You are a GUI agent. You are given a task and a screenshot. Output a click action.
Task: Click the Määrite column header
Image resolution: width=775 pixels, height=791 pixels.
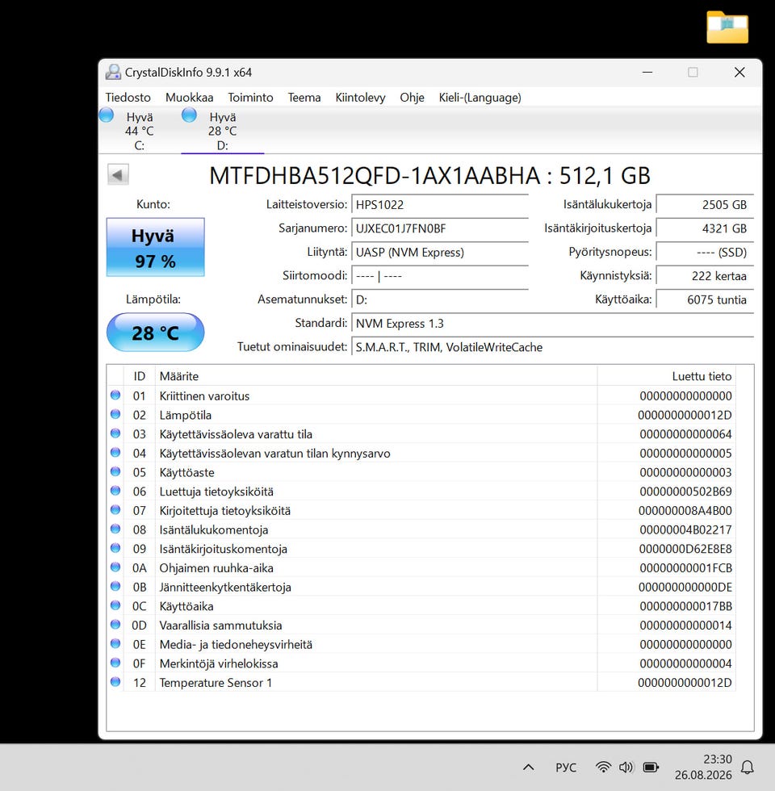click(x=376, y=376)
